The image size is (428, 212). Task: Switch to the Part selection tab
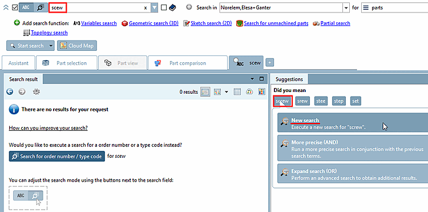(67, 63)
